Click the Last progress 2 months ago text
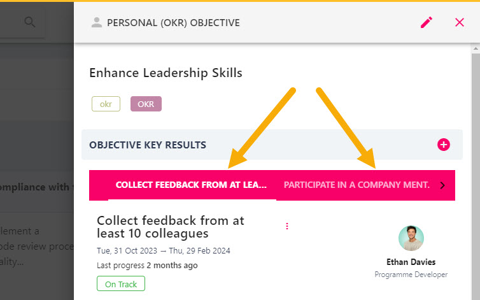This screenshot has height=300, width=480. tap(147, 266)
